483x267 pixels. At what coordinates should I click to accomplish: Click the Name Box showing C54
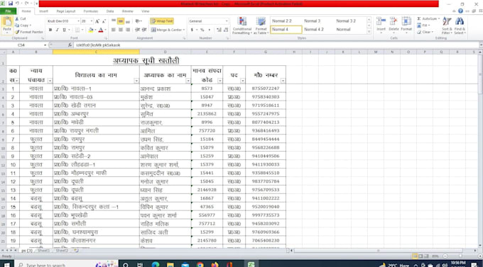[21, 45]
